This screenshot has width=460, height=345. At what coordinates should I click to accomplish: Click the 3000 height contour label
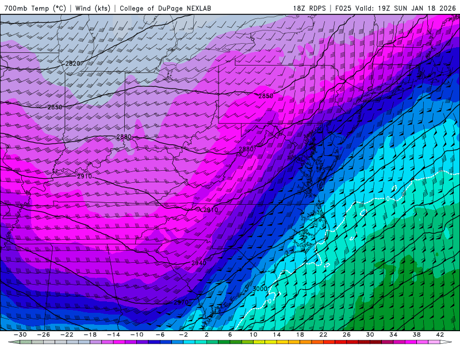pyautogui.click(x=260, y=289)
